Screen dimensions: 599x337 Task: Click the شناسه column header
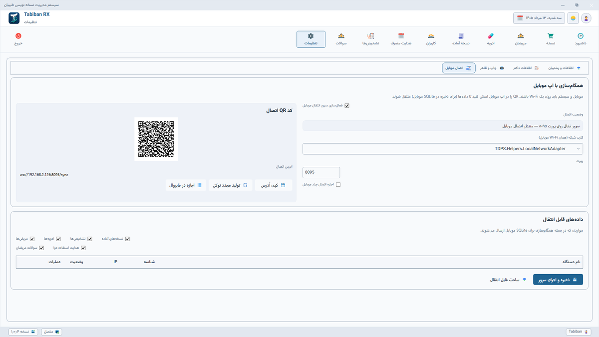click(149, 262)
